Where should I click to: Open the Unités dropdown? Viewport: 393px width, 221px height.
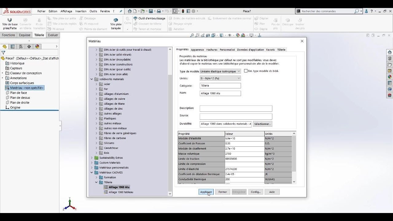pyautogui.click(x=220, y=78)
